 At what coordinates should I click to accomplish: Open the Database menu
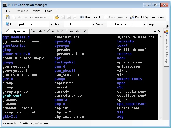(22, 11)
